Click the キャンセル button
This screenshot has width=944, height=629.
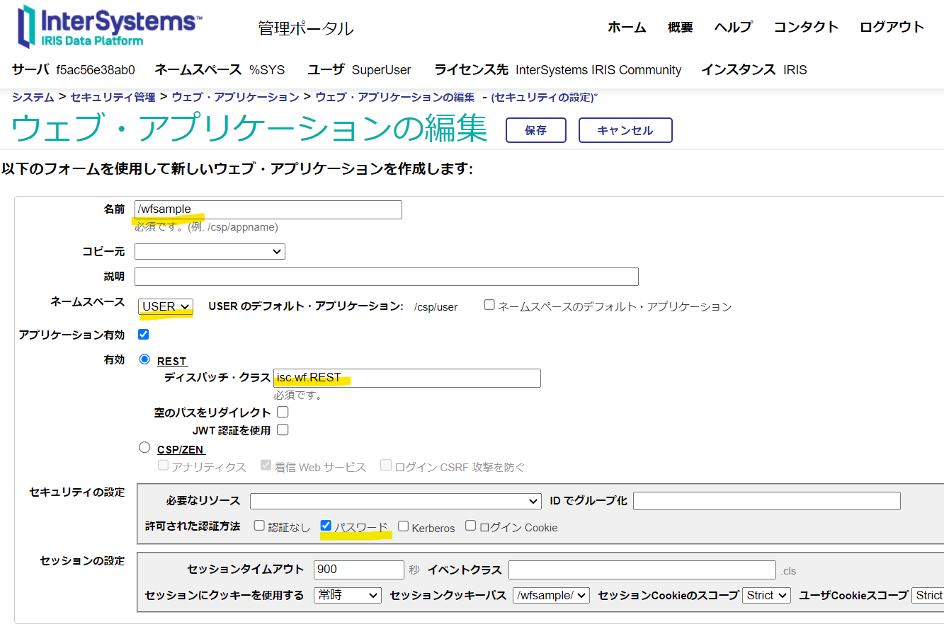[625, 130]
